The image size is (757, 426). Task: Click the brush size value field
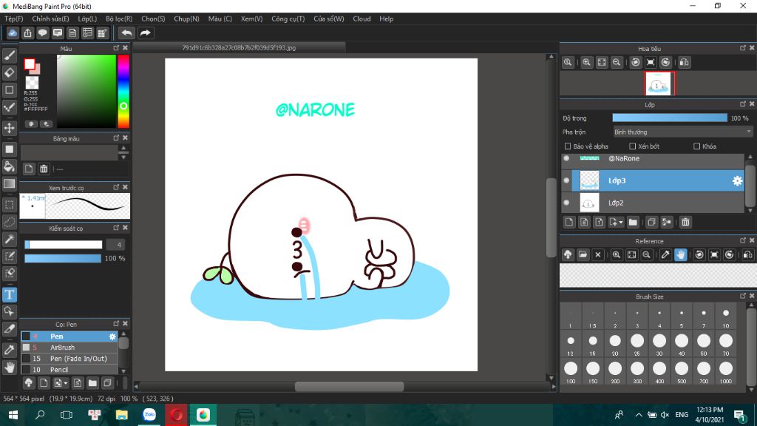pyautogui.click(x=115, y=244)
